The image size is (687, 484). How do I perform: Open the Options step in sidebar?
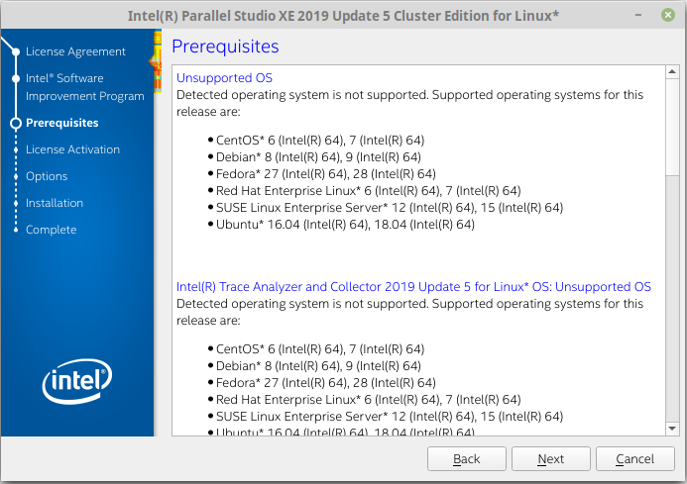[47, 176]
